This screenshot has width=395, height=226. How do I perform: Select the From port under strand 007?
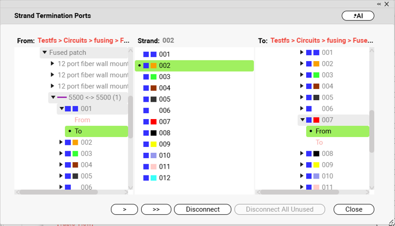click(337, 131)
